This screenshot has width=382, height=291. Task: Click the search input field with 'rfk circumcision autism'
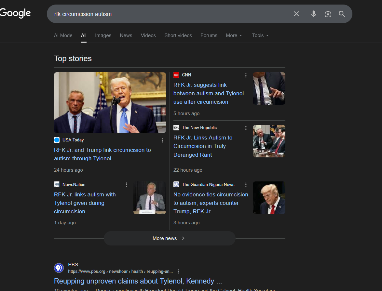click(x=171, y=14)
